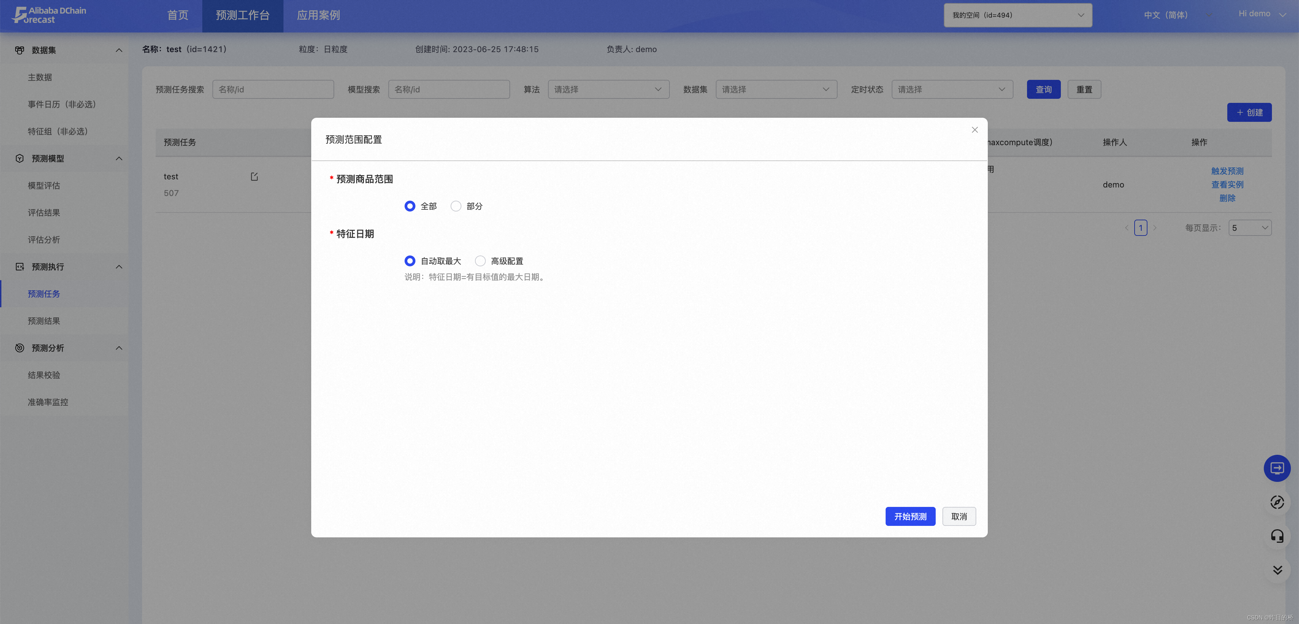Open the screen-share floating icon
The image size is (1299, 624).
pyautogui.click(x=1277, y=468)
